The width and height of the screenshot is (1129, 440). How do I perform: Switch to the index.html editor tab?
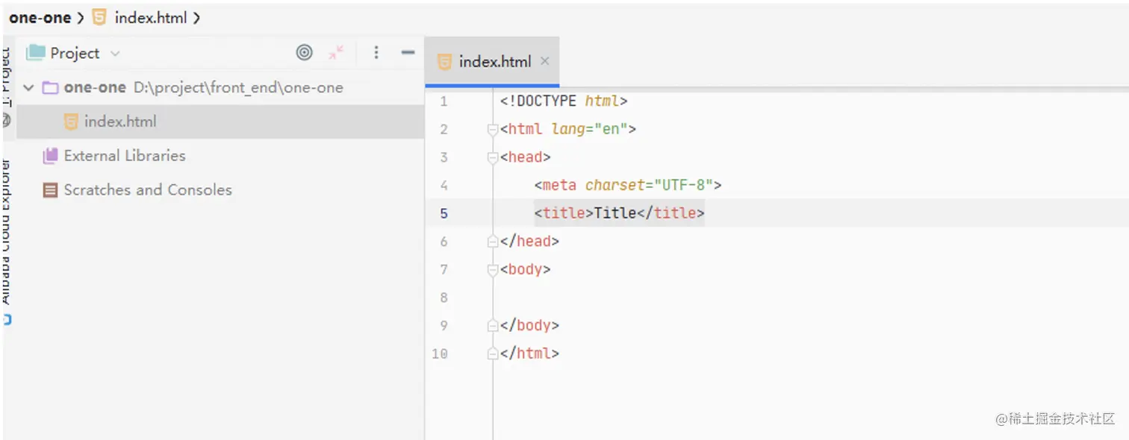point(494,62)
